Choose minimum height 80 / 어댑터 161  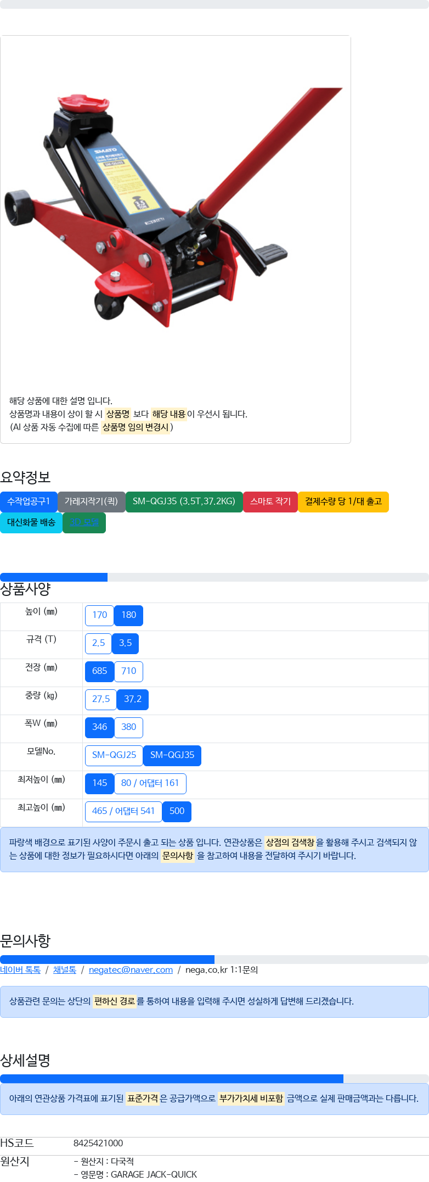tap(150, 783)
